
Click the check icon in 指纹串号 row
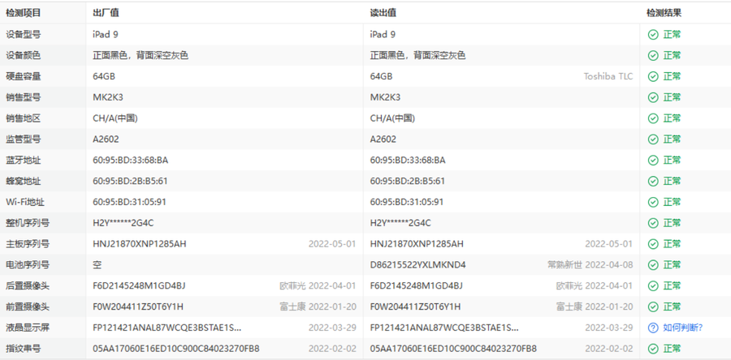tap(652, 349)
